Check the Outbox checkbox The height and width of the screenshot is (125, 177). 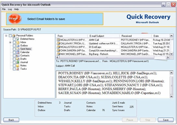point(14,46)
